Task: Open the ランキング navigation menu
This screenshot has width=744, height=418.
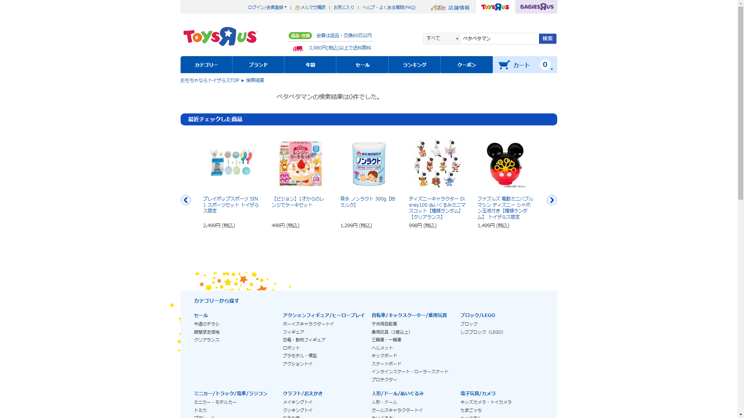Action: point(415,65)
